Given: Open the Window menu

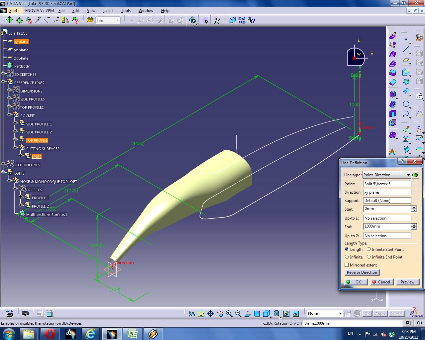Looking at the screenshot, I should [x=146, y=10].
